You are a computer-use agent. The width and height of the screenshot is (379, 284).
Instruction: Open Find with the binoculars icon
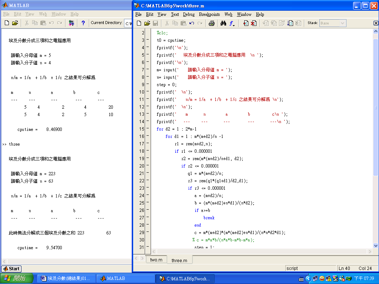[223, 23]
